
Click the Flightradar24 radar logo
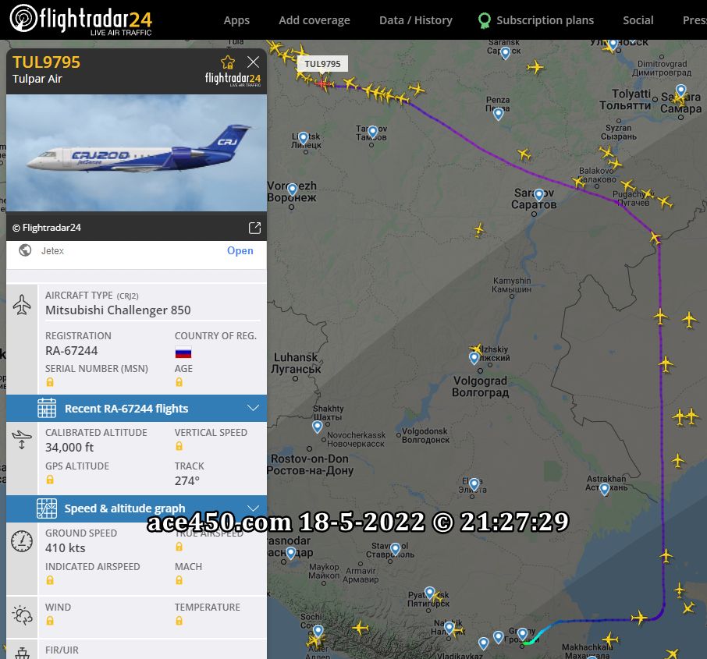point(23,18)
